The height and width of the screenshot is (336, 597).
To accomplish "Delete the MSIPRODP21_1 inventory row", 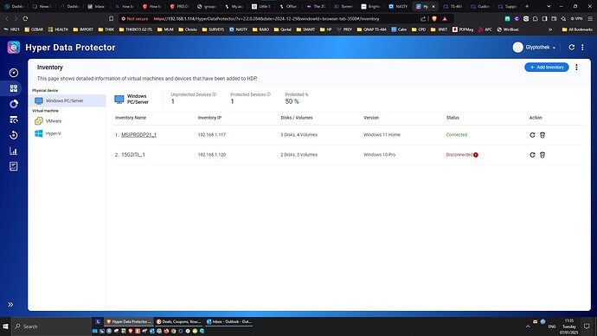I will pyautogui.click(x=542, y=135).
